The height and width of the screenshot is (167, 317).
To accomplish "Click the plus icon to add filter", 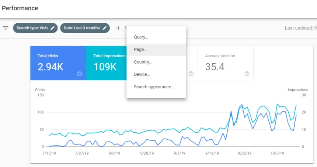I will click(x=118, y=28).
